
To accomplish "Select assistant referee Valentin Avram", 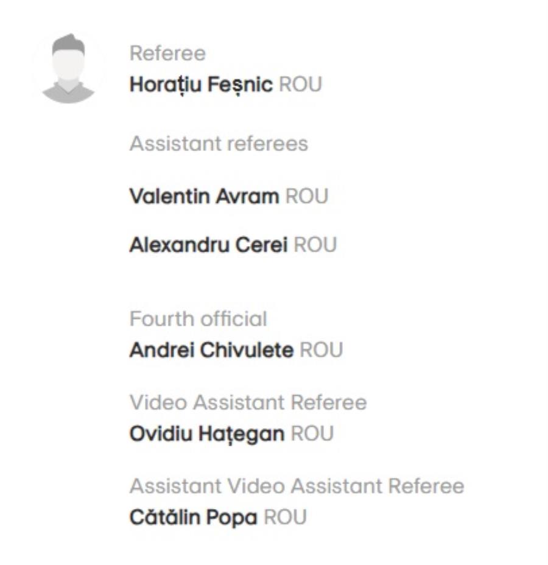I will 204,197.
